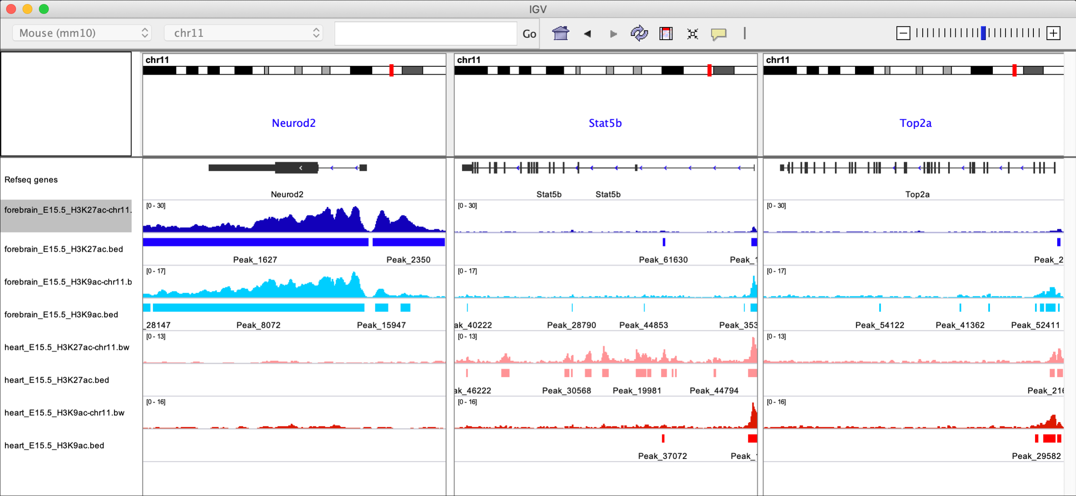Go back with the left arrow

pyautogui.click(x=587, y=34)
